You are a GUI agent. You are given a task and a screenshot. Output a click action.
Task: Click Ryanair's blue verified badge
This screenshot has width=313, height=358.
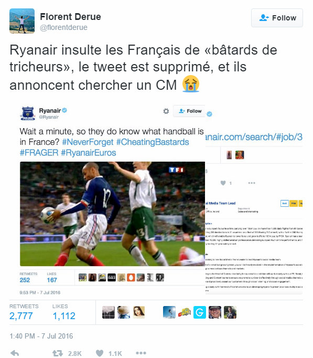click(64, 111)
